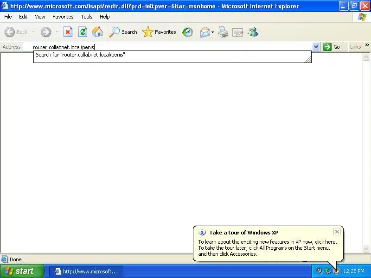This screenshot has height=278, width=371.
Task: Click the balloon info icon
Action: tap(202, 233)
